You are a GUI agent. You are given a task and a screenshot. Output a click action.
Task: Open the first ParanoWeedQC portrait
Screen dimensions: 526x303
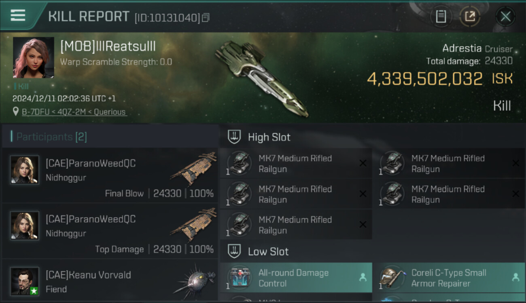click(x=25, y=170)
